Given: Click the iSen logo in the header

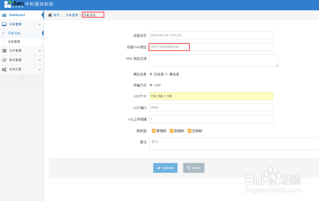Looking at the screenshot, I should coord(14,4).
